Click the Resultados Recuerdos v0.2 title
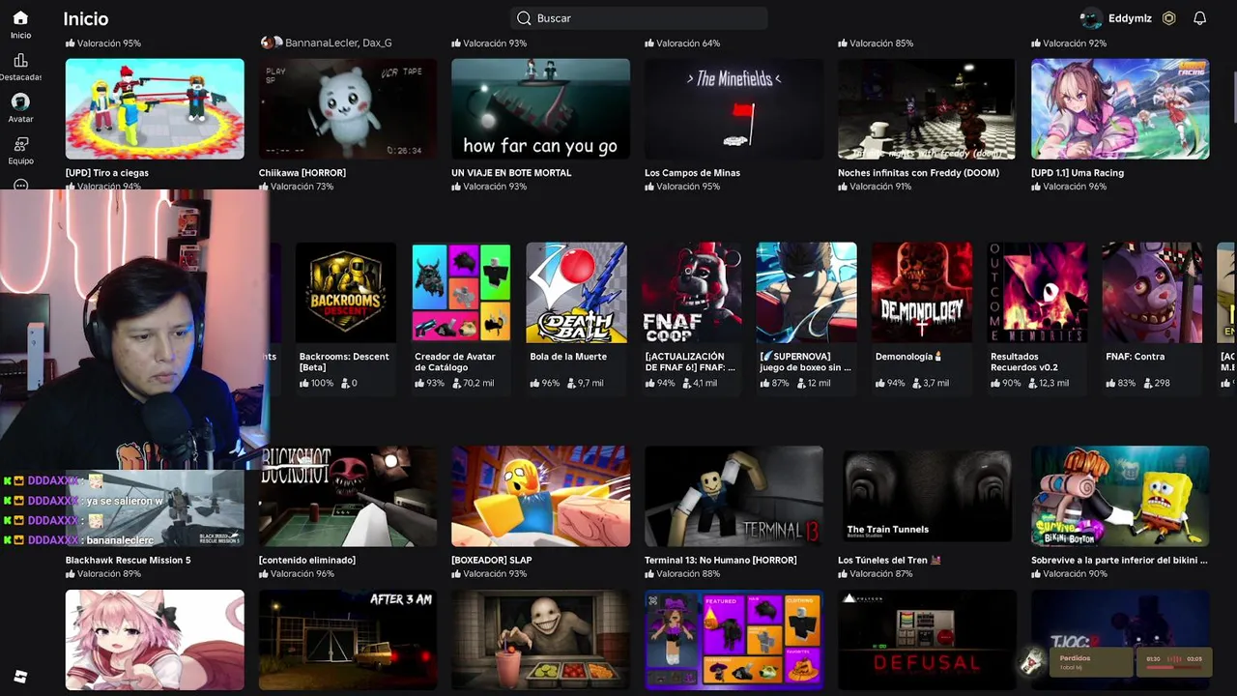 tap(1024, 362)
